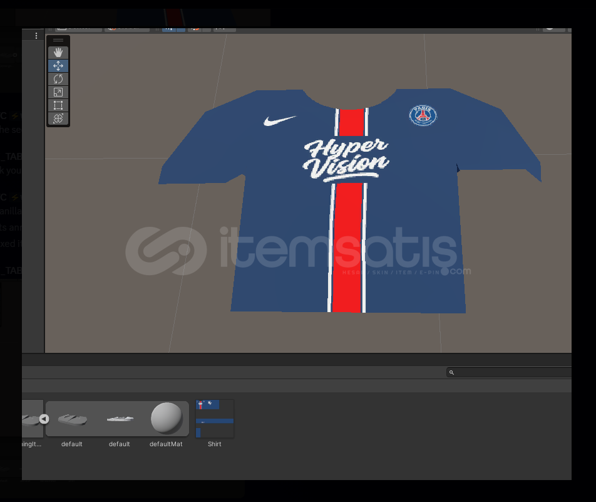Image resolution: width=596 pixels, height=502 pixels.
Task: Choose the Rotate tool
Action: tap(58, 79)
